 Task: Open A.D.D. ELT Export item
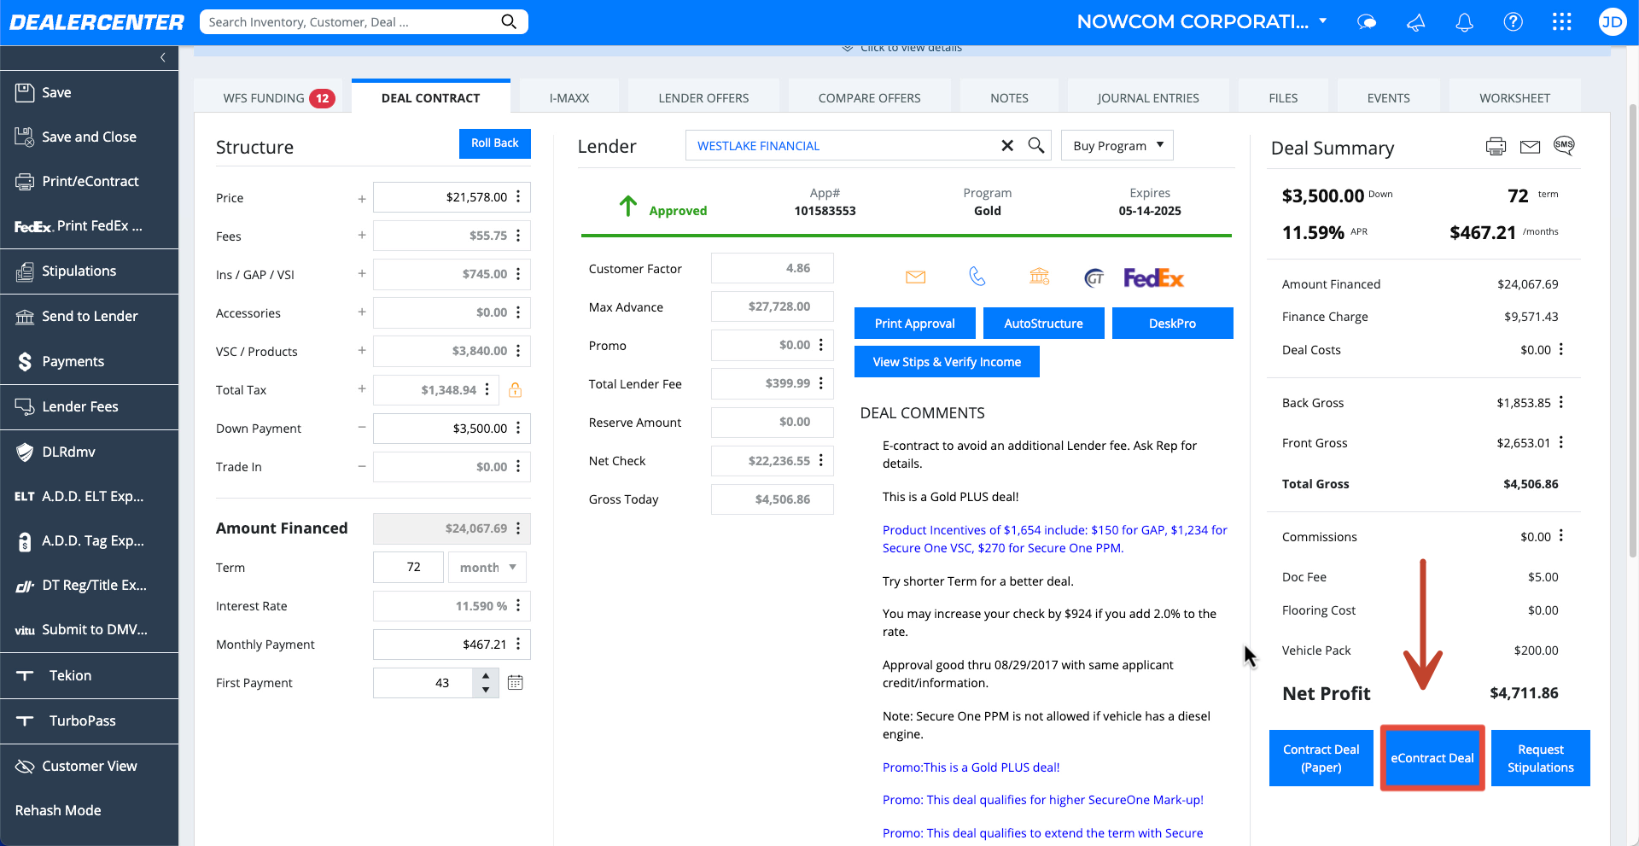pos(89,496)
